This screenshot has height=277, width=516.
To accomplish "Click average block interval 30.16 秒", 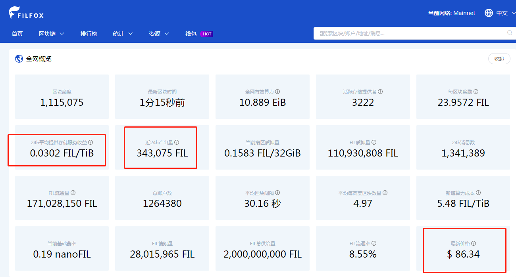I will 262,204.
